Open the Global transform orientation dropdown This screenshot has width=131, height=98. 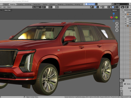point(37,7)
